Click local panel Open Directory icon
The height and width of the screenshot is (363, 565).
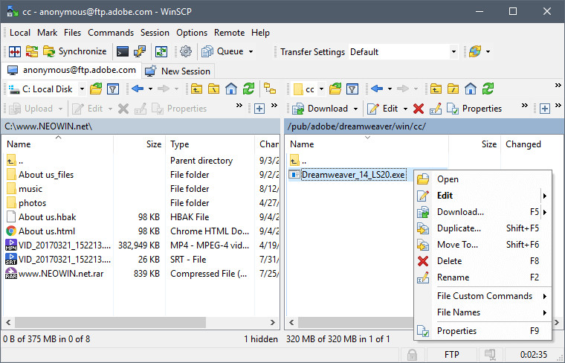[x=96, y=89]
